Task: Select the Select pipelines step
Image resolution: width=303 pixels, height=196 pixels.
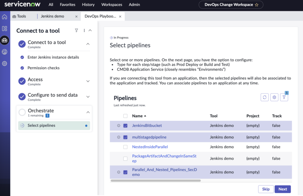Action: pos(54,126)
